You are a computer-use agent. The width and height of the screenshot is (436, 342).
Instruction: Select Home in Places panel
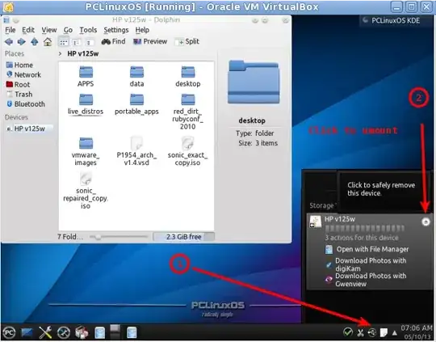[x=19, y=65]
